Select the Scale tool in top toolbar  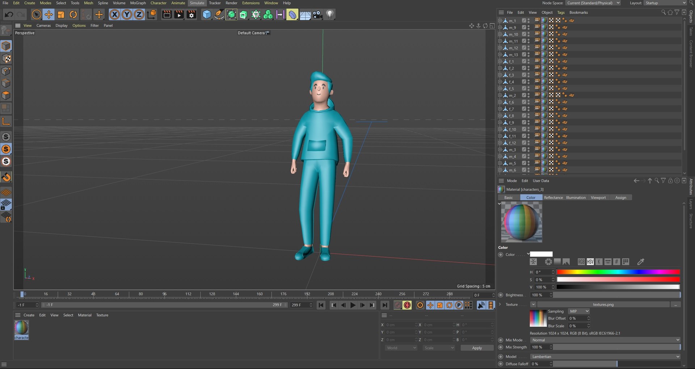pyautogui.click(x=61, y=15)
